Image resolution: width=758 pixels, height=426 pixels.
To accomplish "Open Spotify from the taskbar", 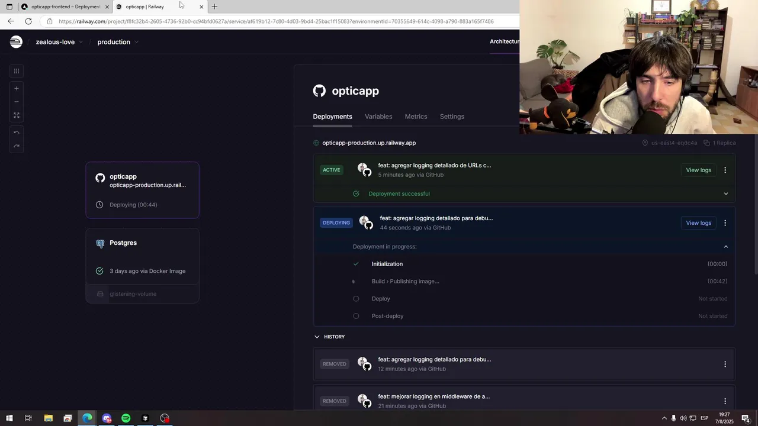I will pos(126,418).
